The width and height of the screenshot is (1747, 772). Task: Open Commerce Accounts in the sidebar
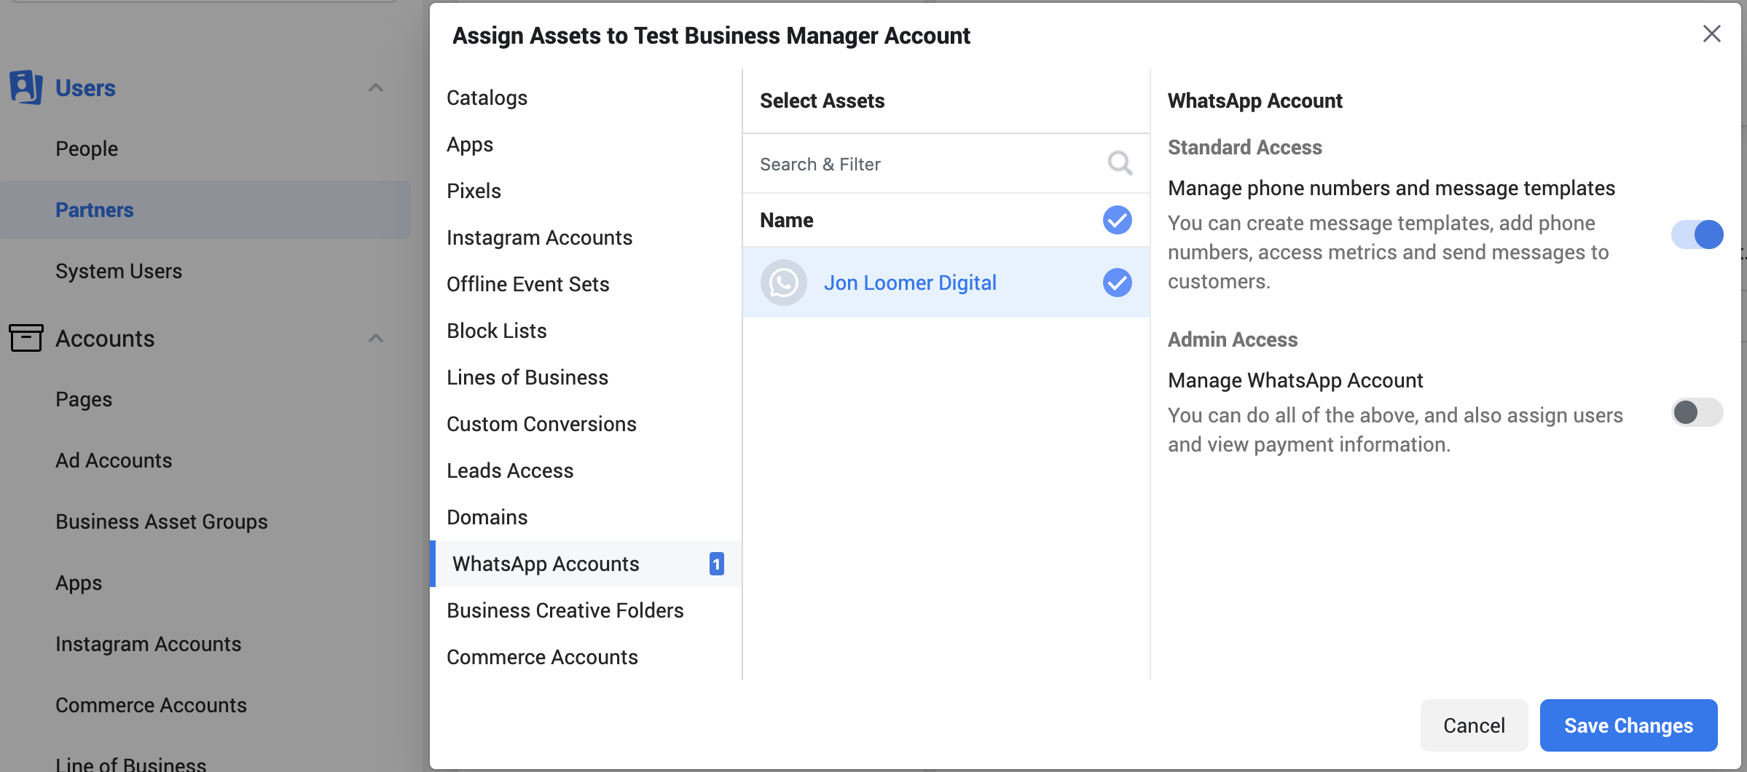click(151, 705)
